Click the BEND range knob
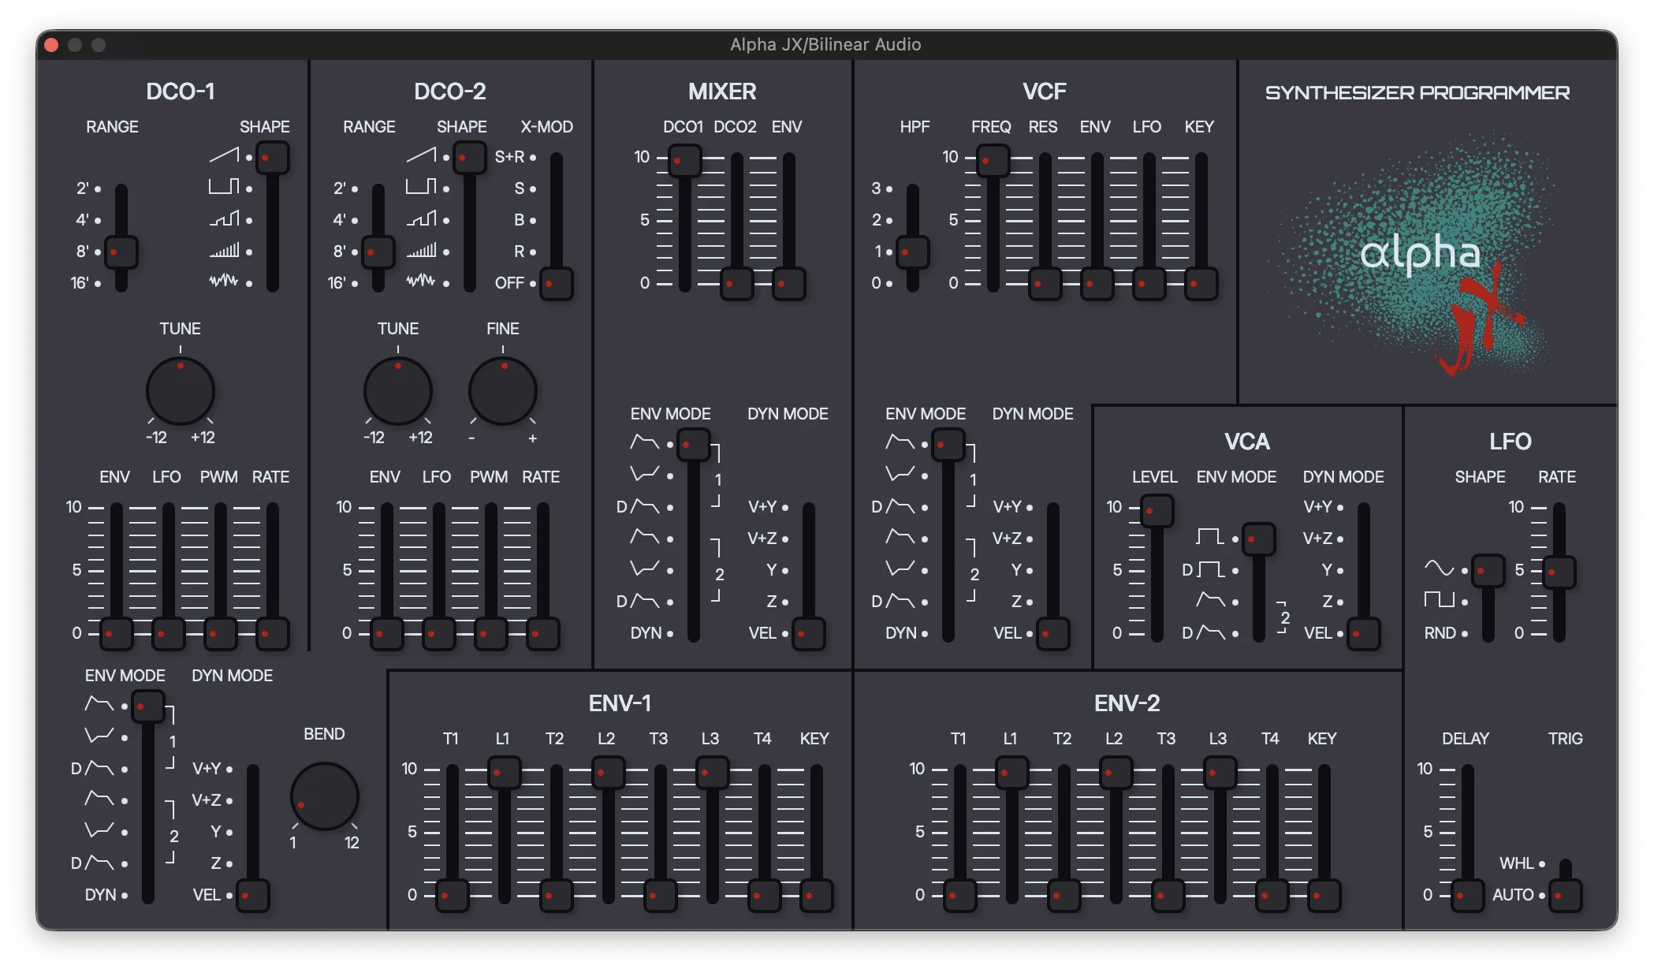Image resolution: width=1654 pixels, height=973 pixels. [x=325, y=796]
